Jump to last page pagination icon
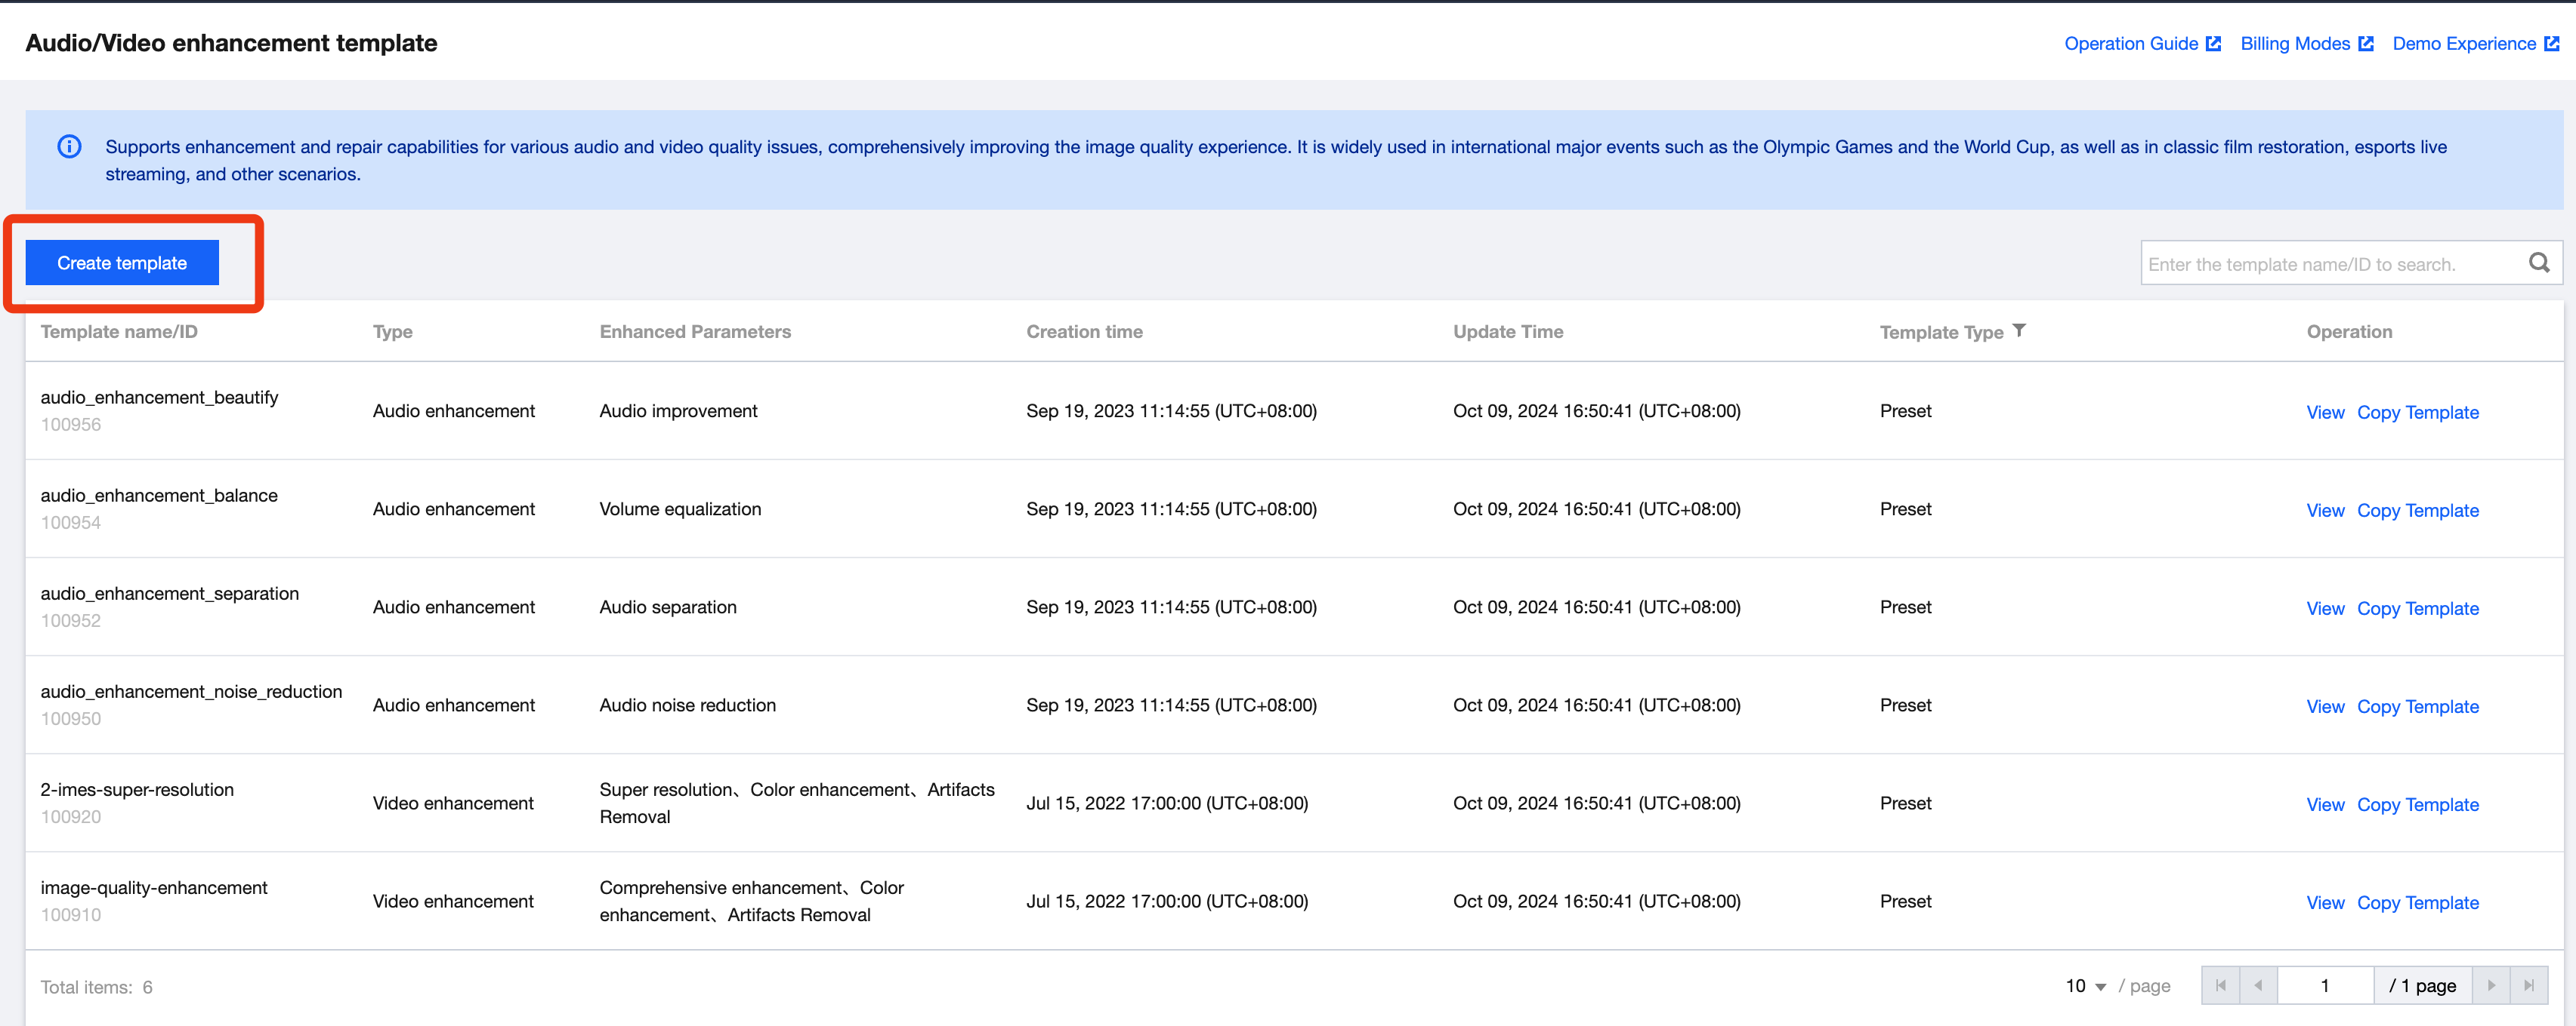Image resolution: width=2576 pixels, height=1026 pixels. [2529, 985]
